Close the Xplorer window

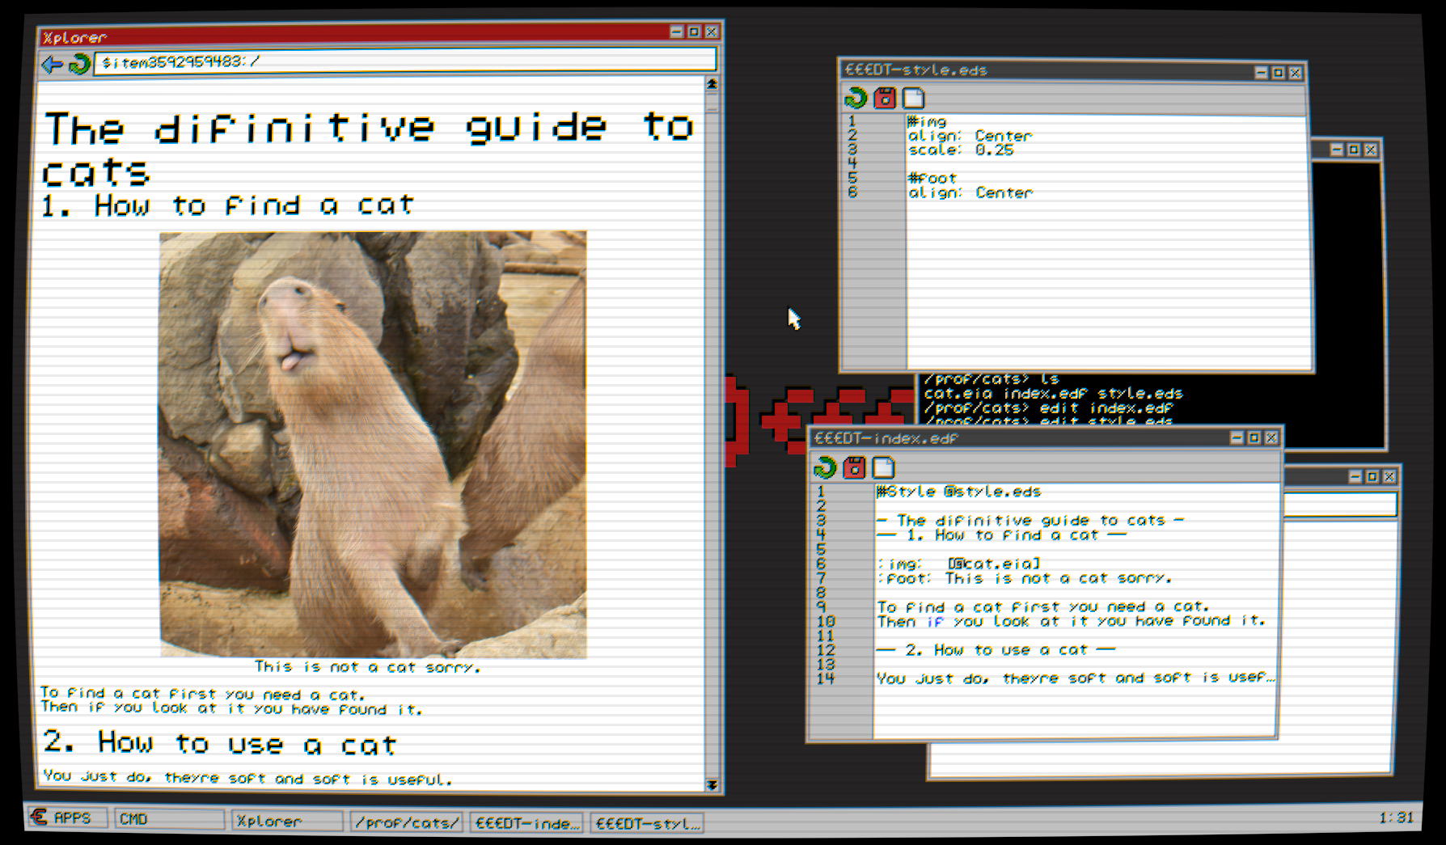(711, 32)
